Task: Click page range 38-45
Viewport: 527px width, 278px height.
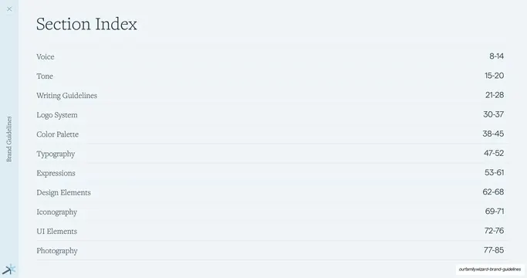Action: [493, 134]
